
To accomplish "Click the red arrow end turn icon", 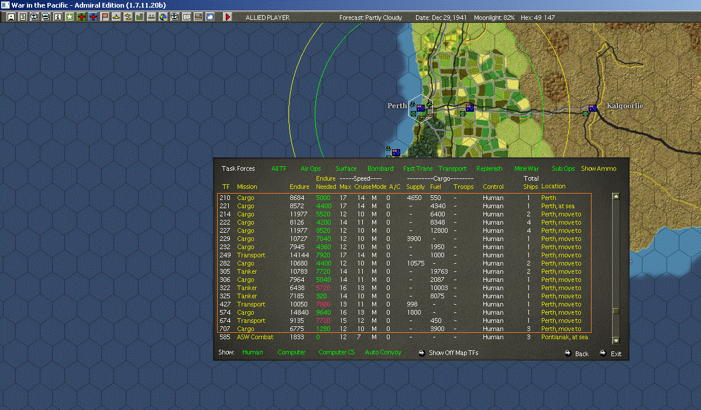I will pyautogui.click(x=228, y=17).
